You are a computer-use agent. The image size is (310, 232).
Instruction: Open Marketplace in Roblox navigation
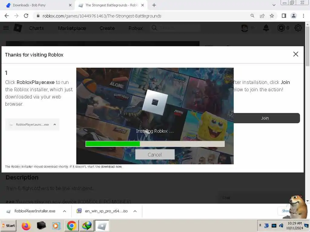coord(72,28)
